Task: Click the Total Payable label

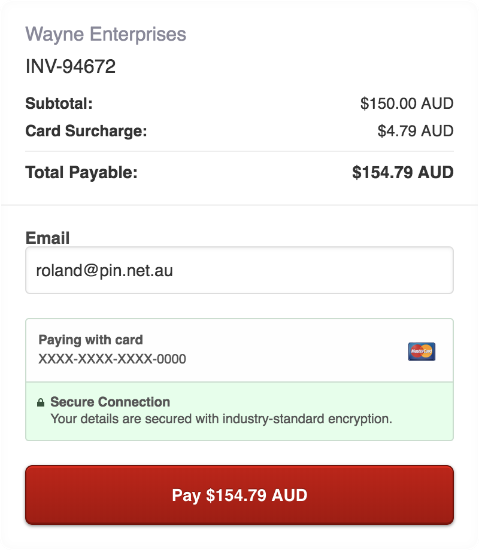Action: tap(81, 172)
